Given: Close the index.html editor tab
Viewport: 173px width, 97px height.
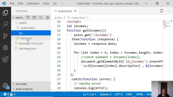Looking at the screenshot, I should coord(75,11).
